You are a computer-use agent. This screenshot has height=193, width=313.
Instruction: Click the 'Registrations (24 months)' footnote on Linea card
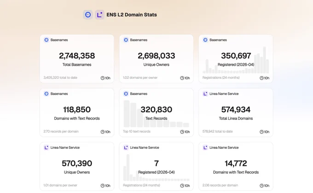[141, 185]
